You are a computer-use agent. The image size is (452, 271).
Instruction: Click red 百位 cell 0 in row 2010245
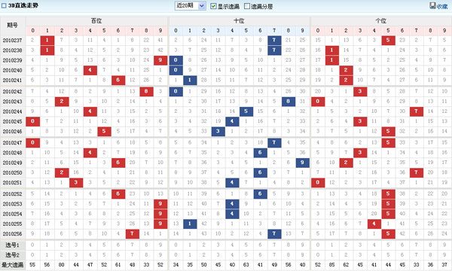32,121
